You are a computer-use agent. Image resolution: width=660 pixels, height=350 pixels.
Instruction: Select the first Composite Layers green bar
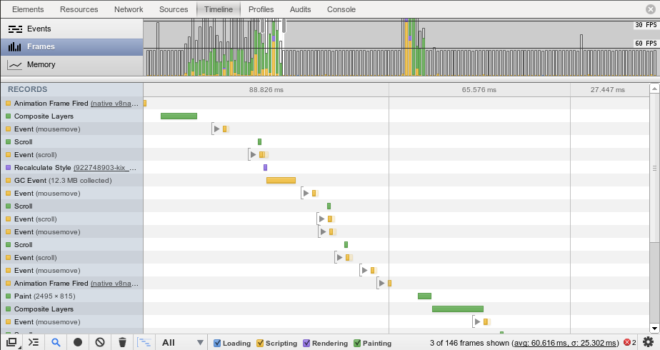coord(179,116)
